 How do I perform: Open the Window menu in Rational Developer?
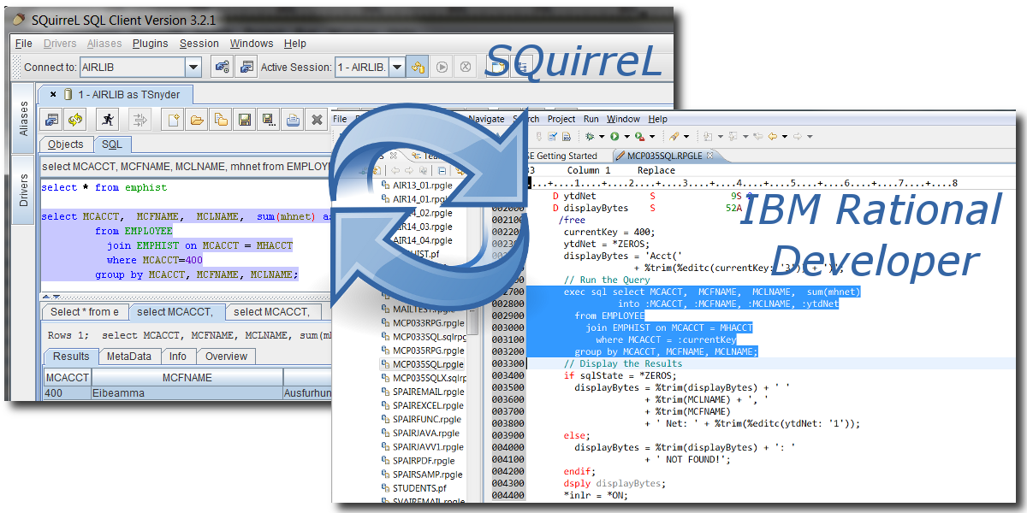tap(623, 119)
